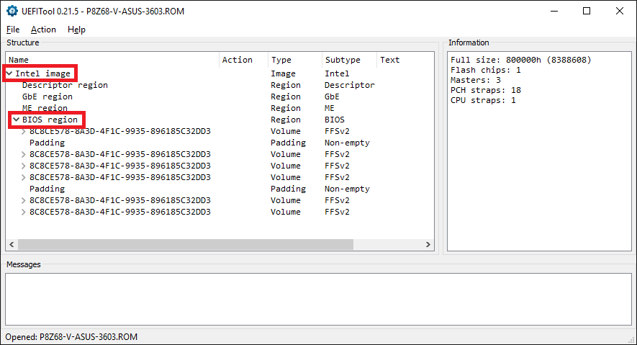Open the File menu

point(13,30)
